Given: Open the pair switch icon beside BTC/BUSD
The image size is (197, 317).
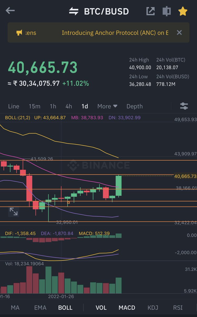Looking at the screenshot, I should click(x=74, y=11).
